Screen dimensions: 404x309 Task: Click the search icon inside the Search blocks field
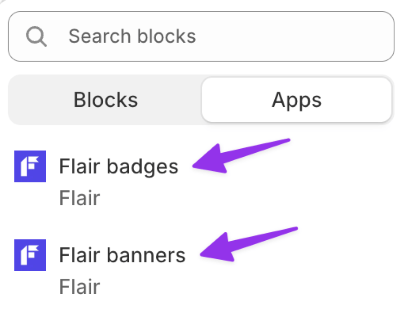pyautogui.click(x=36, y=36)
